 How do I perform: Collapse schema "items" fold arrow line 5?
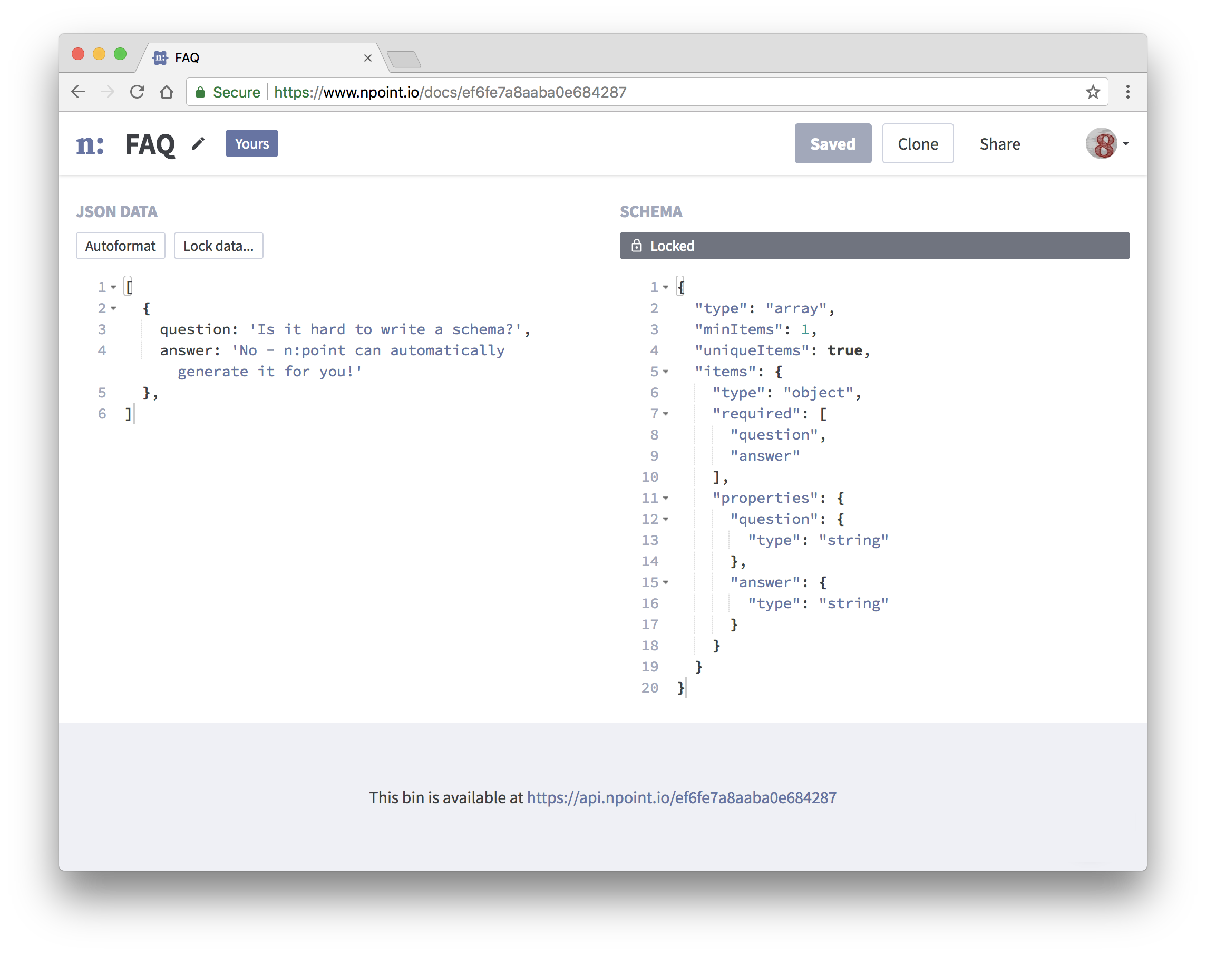[665, 371]
